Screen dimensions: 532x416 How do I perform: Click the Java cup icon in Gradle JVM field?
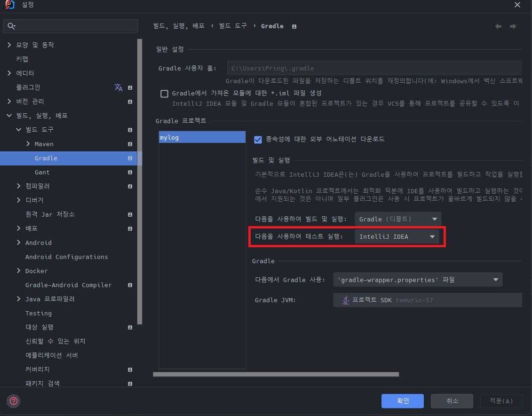pos(345,300)
